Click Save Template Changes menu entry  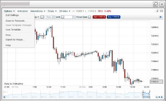(x=19, y=25)
